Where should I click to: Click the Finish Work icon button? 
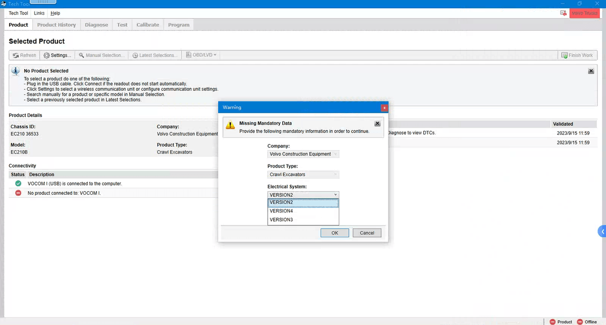tap(564, 56)
